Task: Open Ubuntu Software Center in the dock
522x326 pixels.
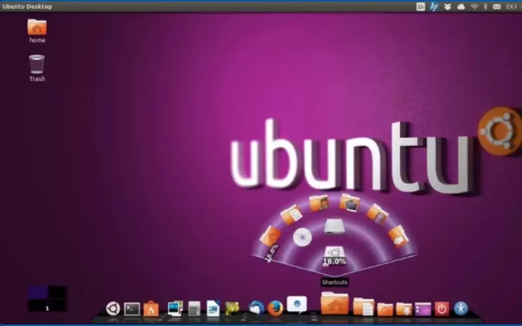Action: [x=151, y=308]
